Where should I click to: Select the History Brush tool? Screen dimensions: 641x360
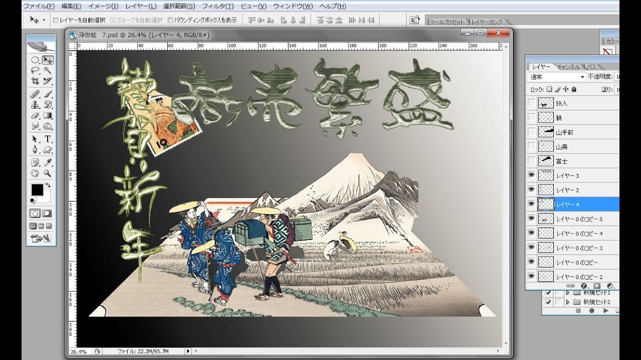click(48, 104)
